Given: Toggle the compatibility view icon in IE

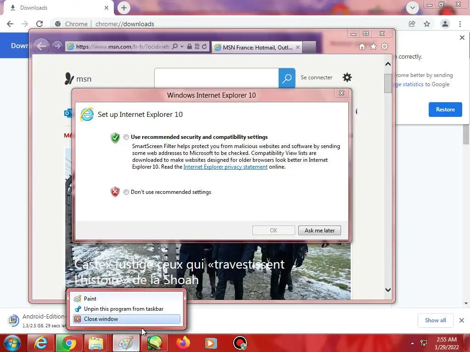Looking at the screenshot, I should click(x=197, y=46).
